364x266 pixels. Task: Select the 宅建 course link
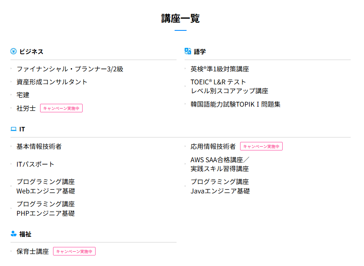click(x=23, y=95)
